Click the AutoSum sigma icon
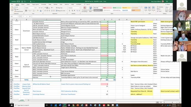The width and height of the screenshot is (191, 107). pos(158,7)
